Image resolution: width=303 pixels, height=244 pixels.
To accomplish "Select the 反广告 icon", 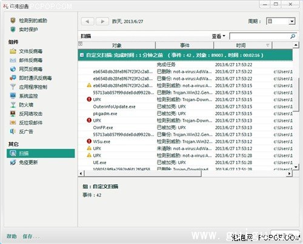I will 13,131.
